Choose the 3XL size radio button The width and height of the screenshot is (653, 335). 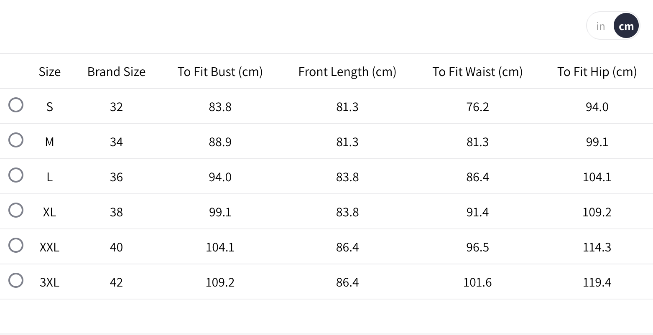16,280
